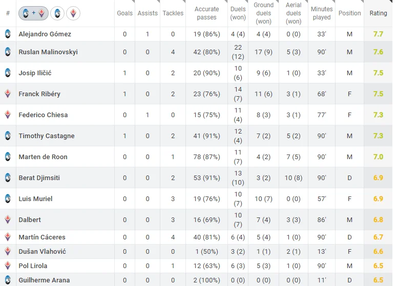Click Fiorentina crest beside Dušan Vlahović
The image size is (397, 286).
pos(8,252)
